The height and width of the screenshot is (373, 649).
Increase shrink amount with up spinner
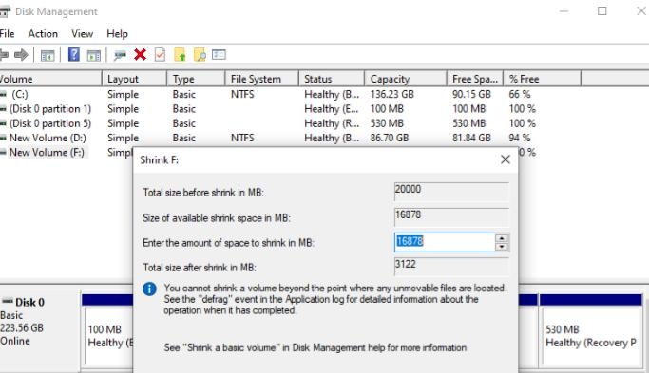pyautogui.click(x=502, y=238)
